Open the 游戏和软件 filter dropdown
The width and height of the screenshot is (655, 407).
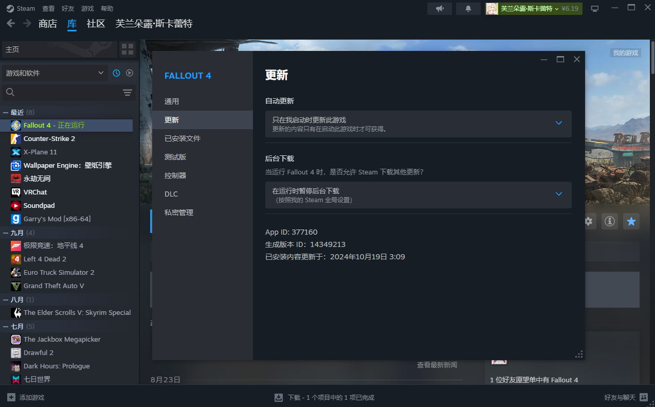click(54, 73)
